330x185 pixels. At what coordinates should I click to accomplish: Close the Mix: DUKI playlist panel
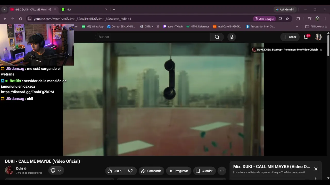(x=316, y=169)
